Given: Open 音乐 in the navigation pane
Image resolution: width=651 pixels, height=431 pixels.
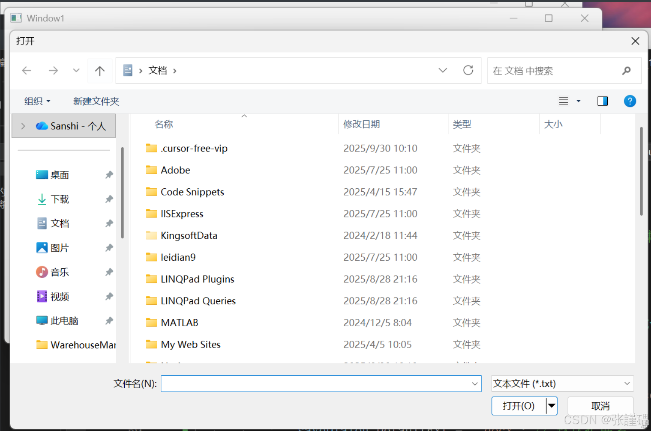Looking at the screenshot, I should click(60, 272).
